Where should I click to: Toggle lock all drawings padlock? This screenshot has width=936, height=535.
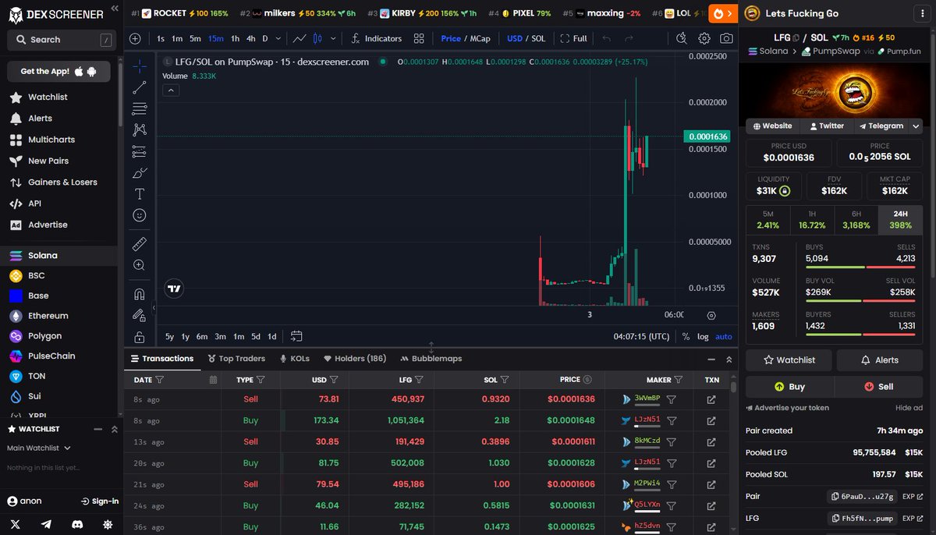coord(140,337)
